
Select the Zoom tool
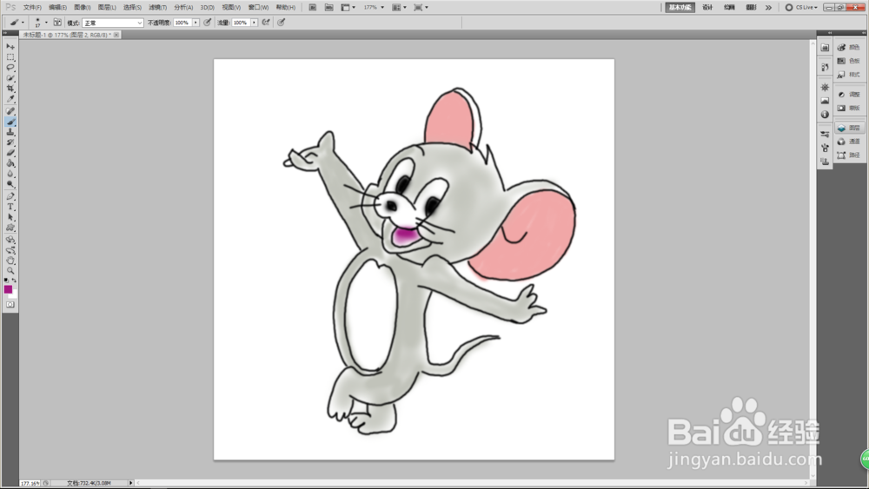[10, 271]
